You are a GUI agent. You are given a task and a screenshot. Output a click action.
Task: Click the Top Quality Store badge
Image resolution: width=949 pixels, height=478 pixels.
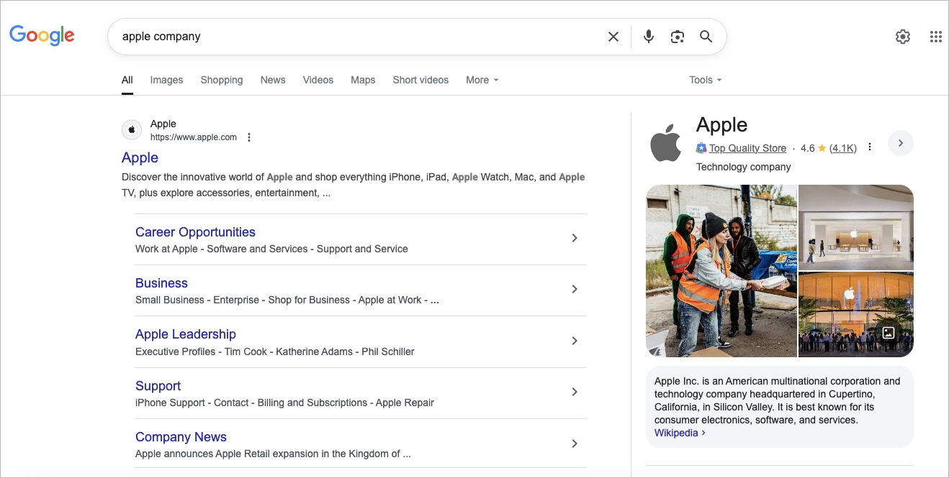pyautogui.click(x=747, y=147)
